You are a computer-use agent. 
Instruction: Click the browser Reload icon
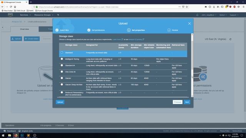(11, 7)
